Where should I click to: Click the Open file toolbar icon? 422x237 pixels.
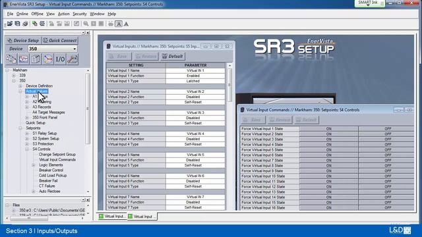[x=10, y=24]
